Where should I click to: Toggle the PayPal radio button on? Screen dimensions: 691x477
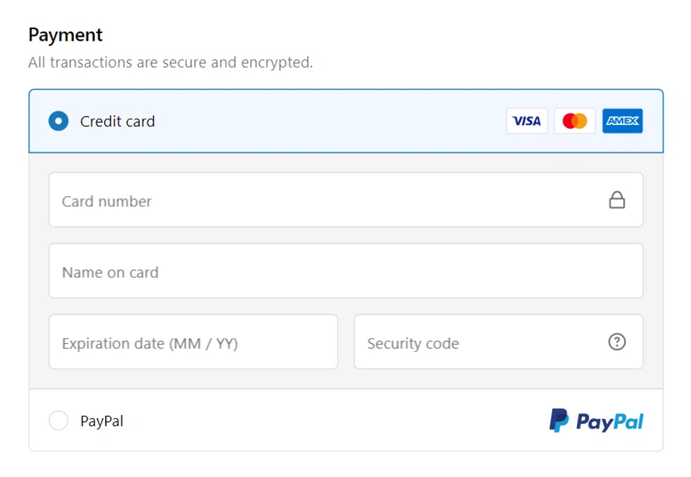click(x=58, y=420)
